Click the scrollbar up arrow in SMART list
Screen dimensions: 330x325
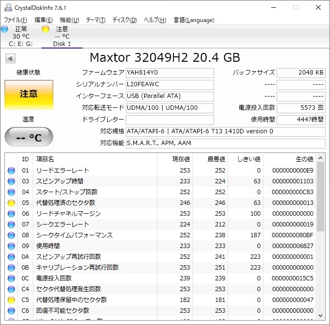pos(320,158)
